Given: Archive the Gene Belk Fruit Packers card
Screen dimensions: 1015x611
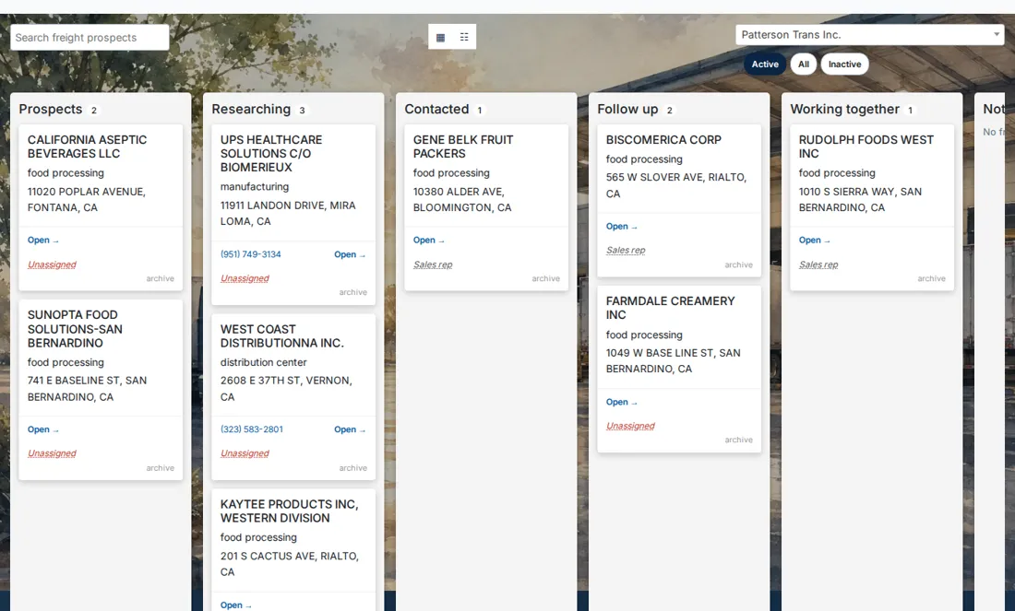Looking at the screenshot, I should coord(545,278).
